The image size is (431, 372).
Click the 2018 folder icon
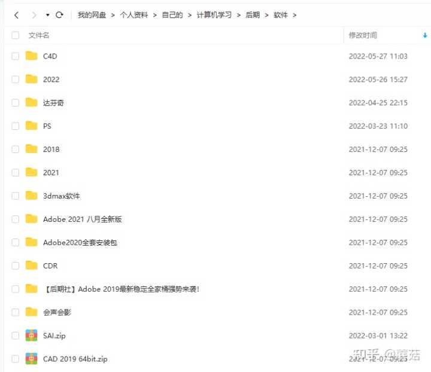(x=31, y=149)
